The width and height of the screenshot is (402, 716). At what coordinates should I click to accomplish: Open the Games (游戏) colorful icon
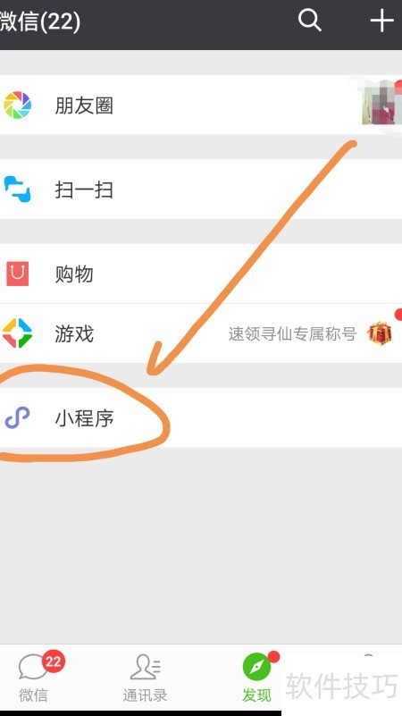coord(17,333)
